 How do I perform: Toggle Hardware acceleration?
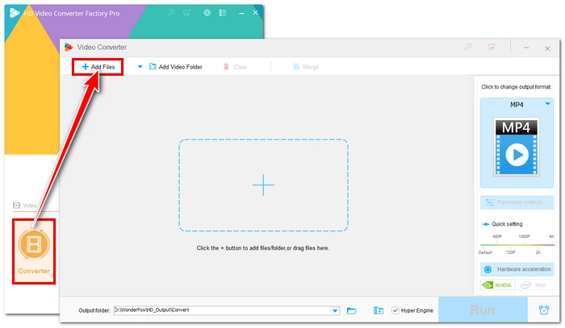[x=517, y=269]
